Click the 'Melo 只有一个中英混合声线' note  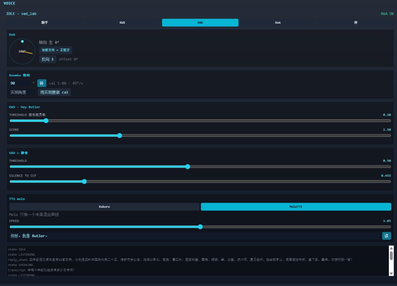tap(34, 215)
